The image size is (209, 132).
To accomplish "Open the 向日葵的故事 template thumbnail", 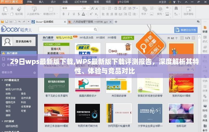I will tap(118, 83).
